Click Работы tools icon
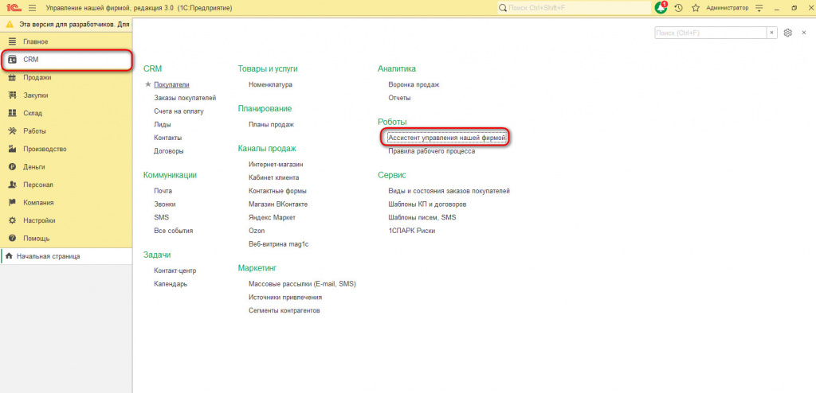 click(x=13, y=131)
